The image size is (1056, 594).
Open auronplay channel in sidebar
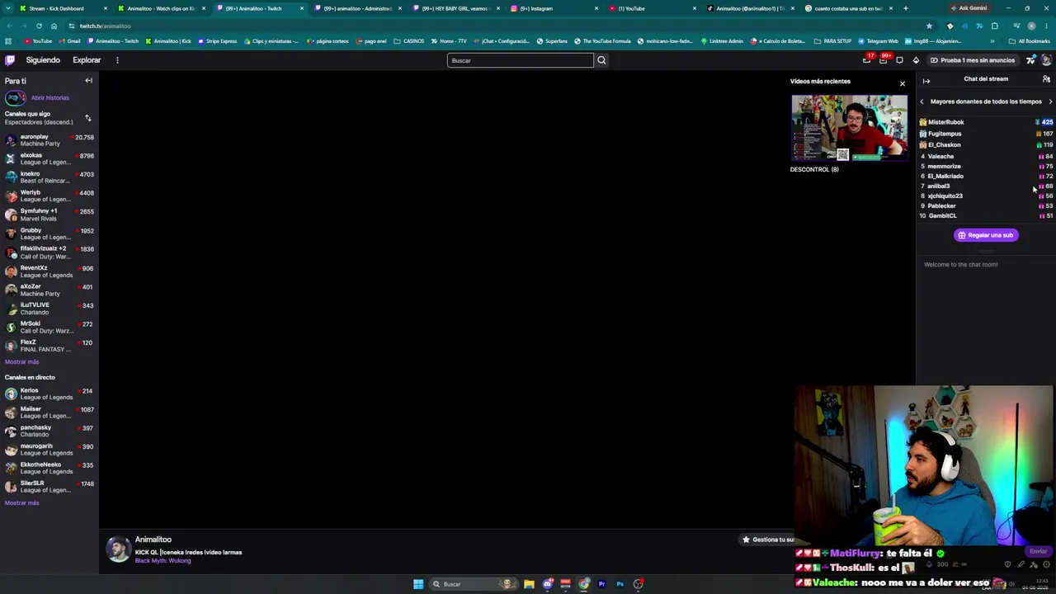[49, 140]
